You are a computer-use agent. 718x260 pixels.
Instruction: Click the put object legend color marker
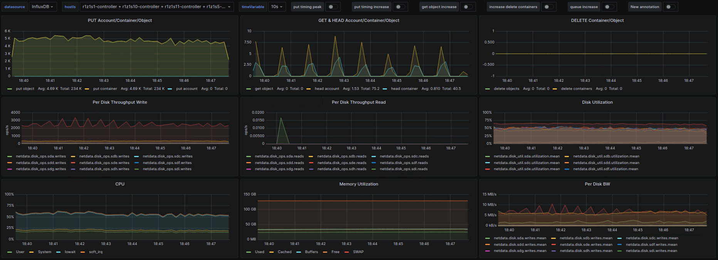click(10, 89)
